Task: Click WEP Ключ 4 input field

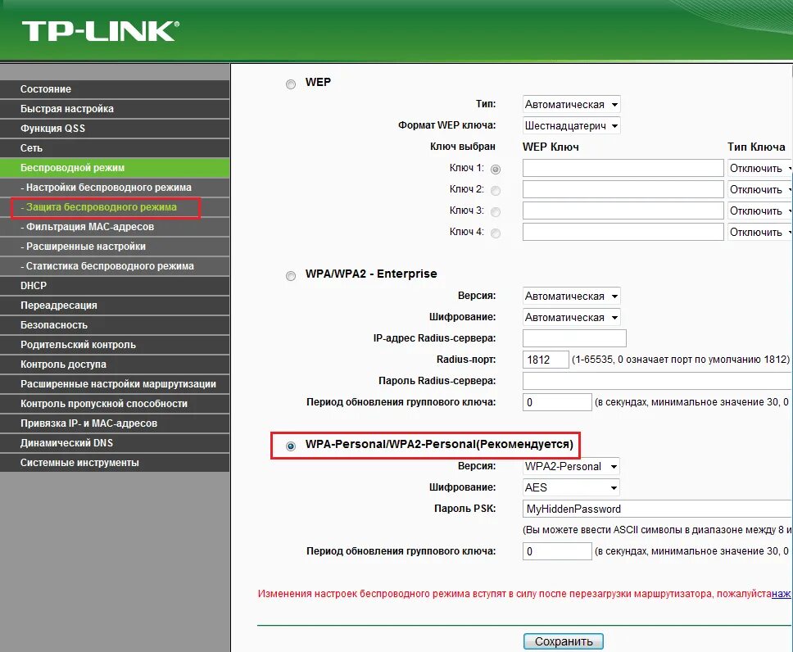Action: tap(623, 232)
